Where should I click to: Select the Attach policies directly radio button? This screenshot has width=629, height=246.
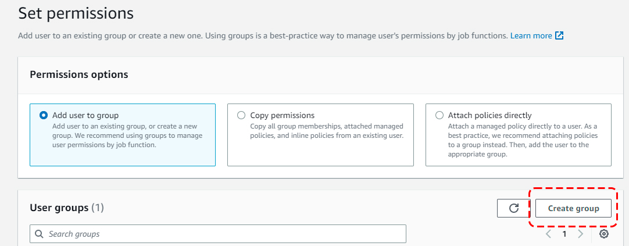click(439, 115)
